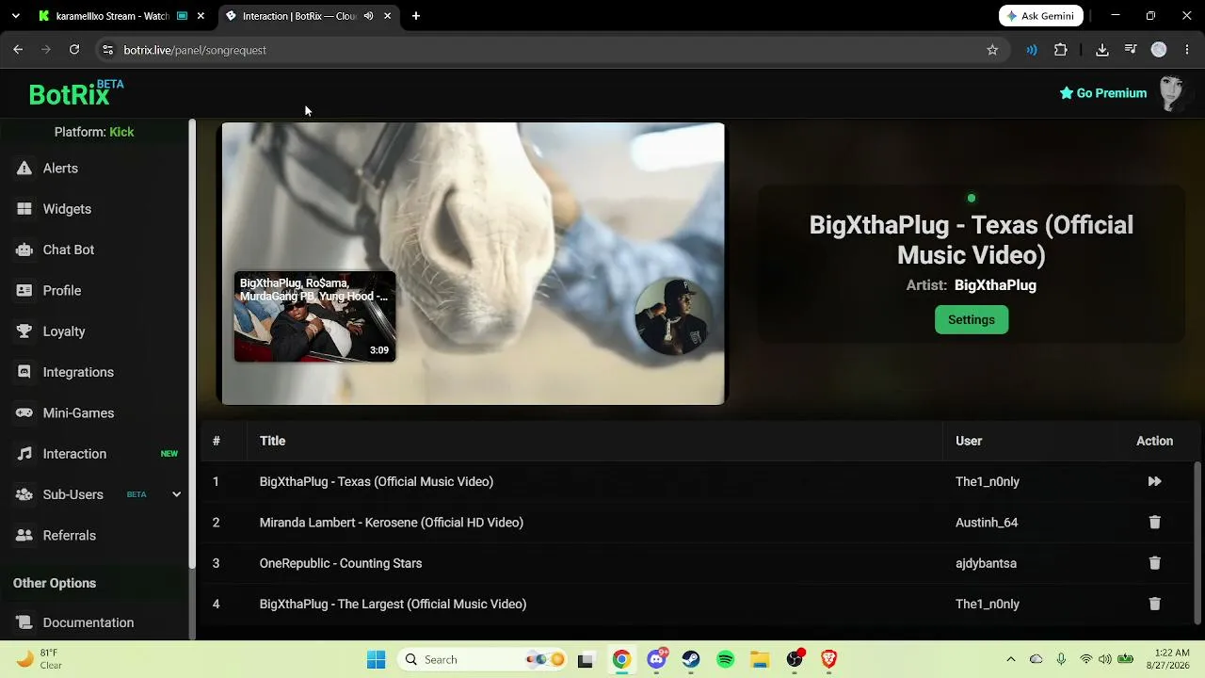Delete Miranda Lambert Kerosene from queue
Image resolution: width=1205 pixels, height=678 pixels.
tap(1154, 523)
